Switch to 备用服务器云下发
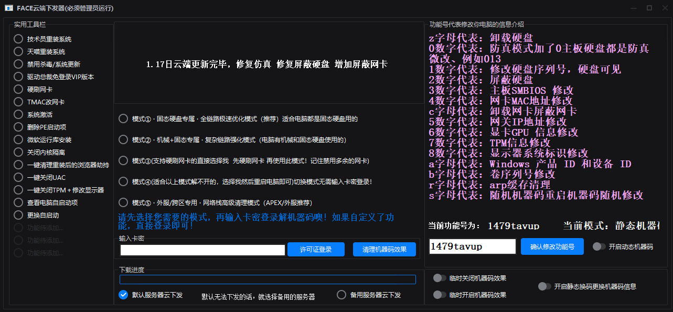 (x=341, y=294)
